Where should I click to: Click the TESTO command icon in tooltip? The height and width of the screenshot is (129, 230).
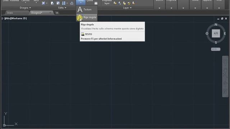pos(83,34)
